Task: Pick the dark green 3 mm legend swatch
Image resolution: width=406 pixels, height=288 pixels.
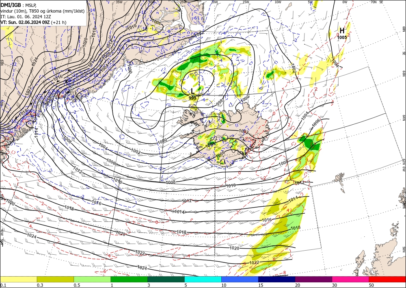Action: point(166,279)
